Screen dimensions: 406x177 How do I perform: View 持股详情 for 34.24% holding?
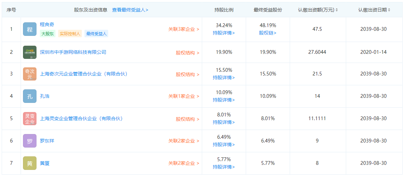[224, 33]
